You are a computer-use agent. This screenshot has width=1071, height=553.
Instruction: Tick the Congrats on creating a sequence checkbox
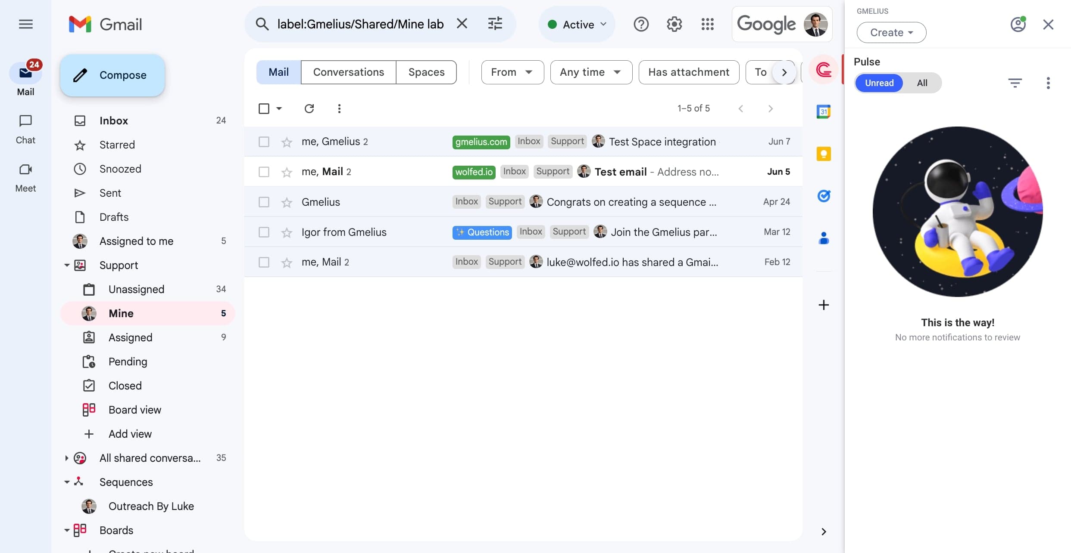pos(264,202)
